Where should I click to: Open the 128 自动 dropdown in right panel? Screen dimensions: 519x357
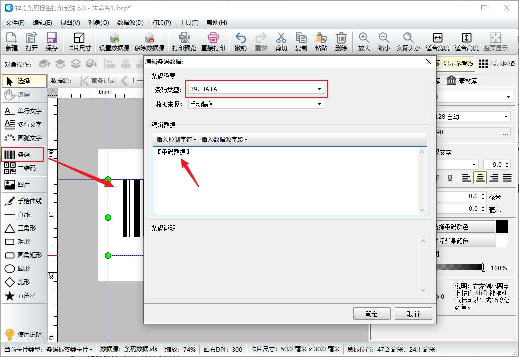click(x=473, y=117)
